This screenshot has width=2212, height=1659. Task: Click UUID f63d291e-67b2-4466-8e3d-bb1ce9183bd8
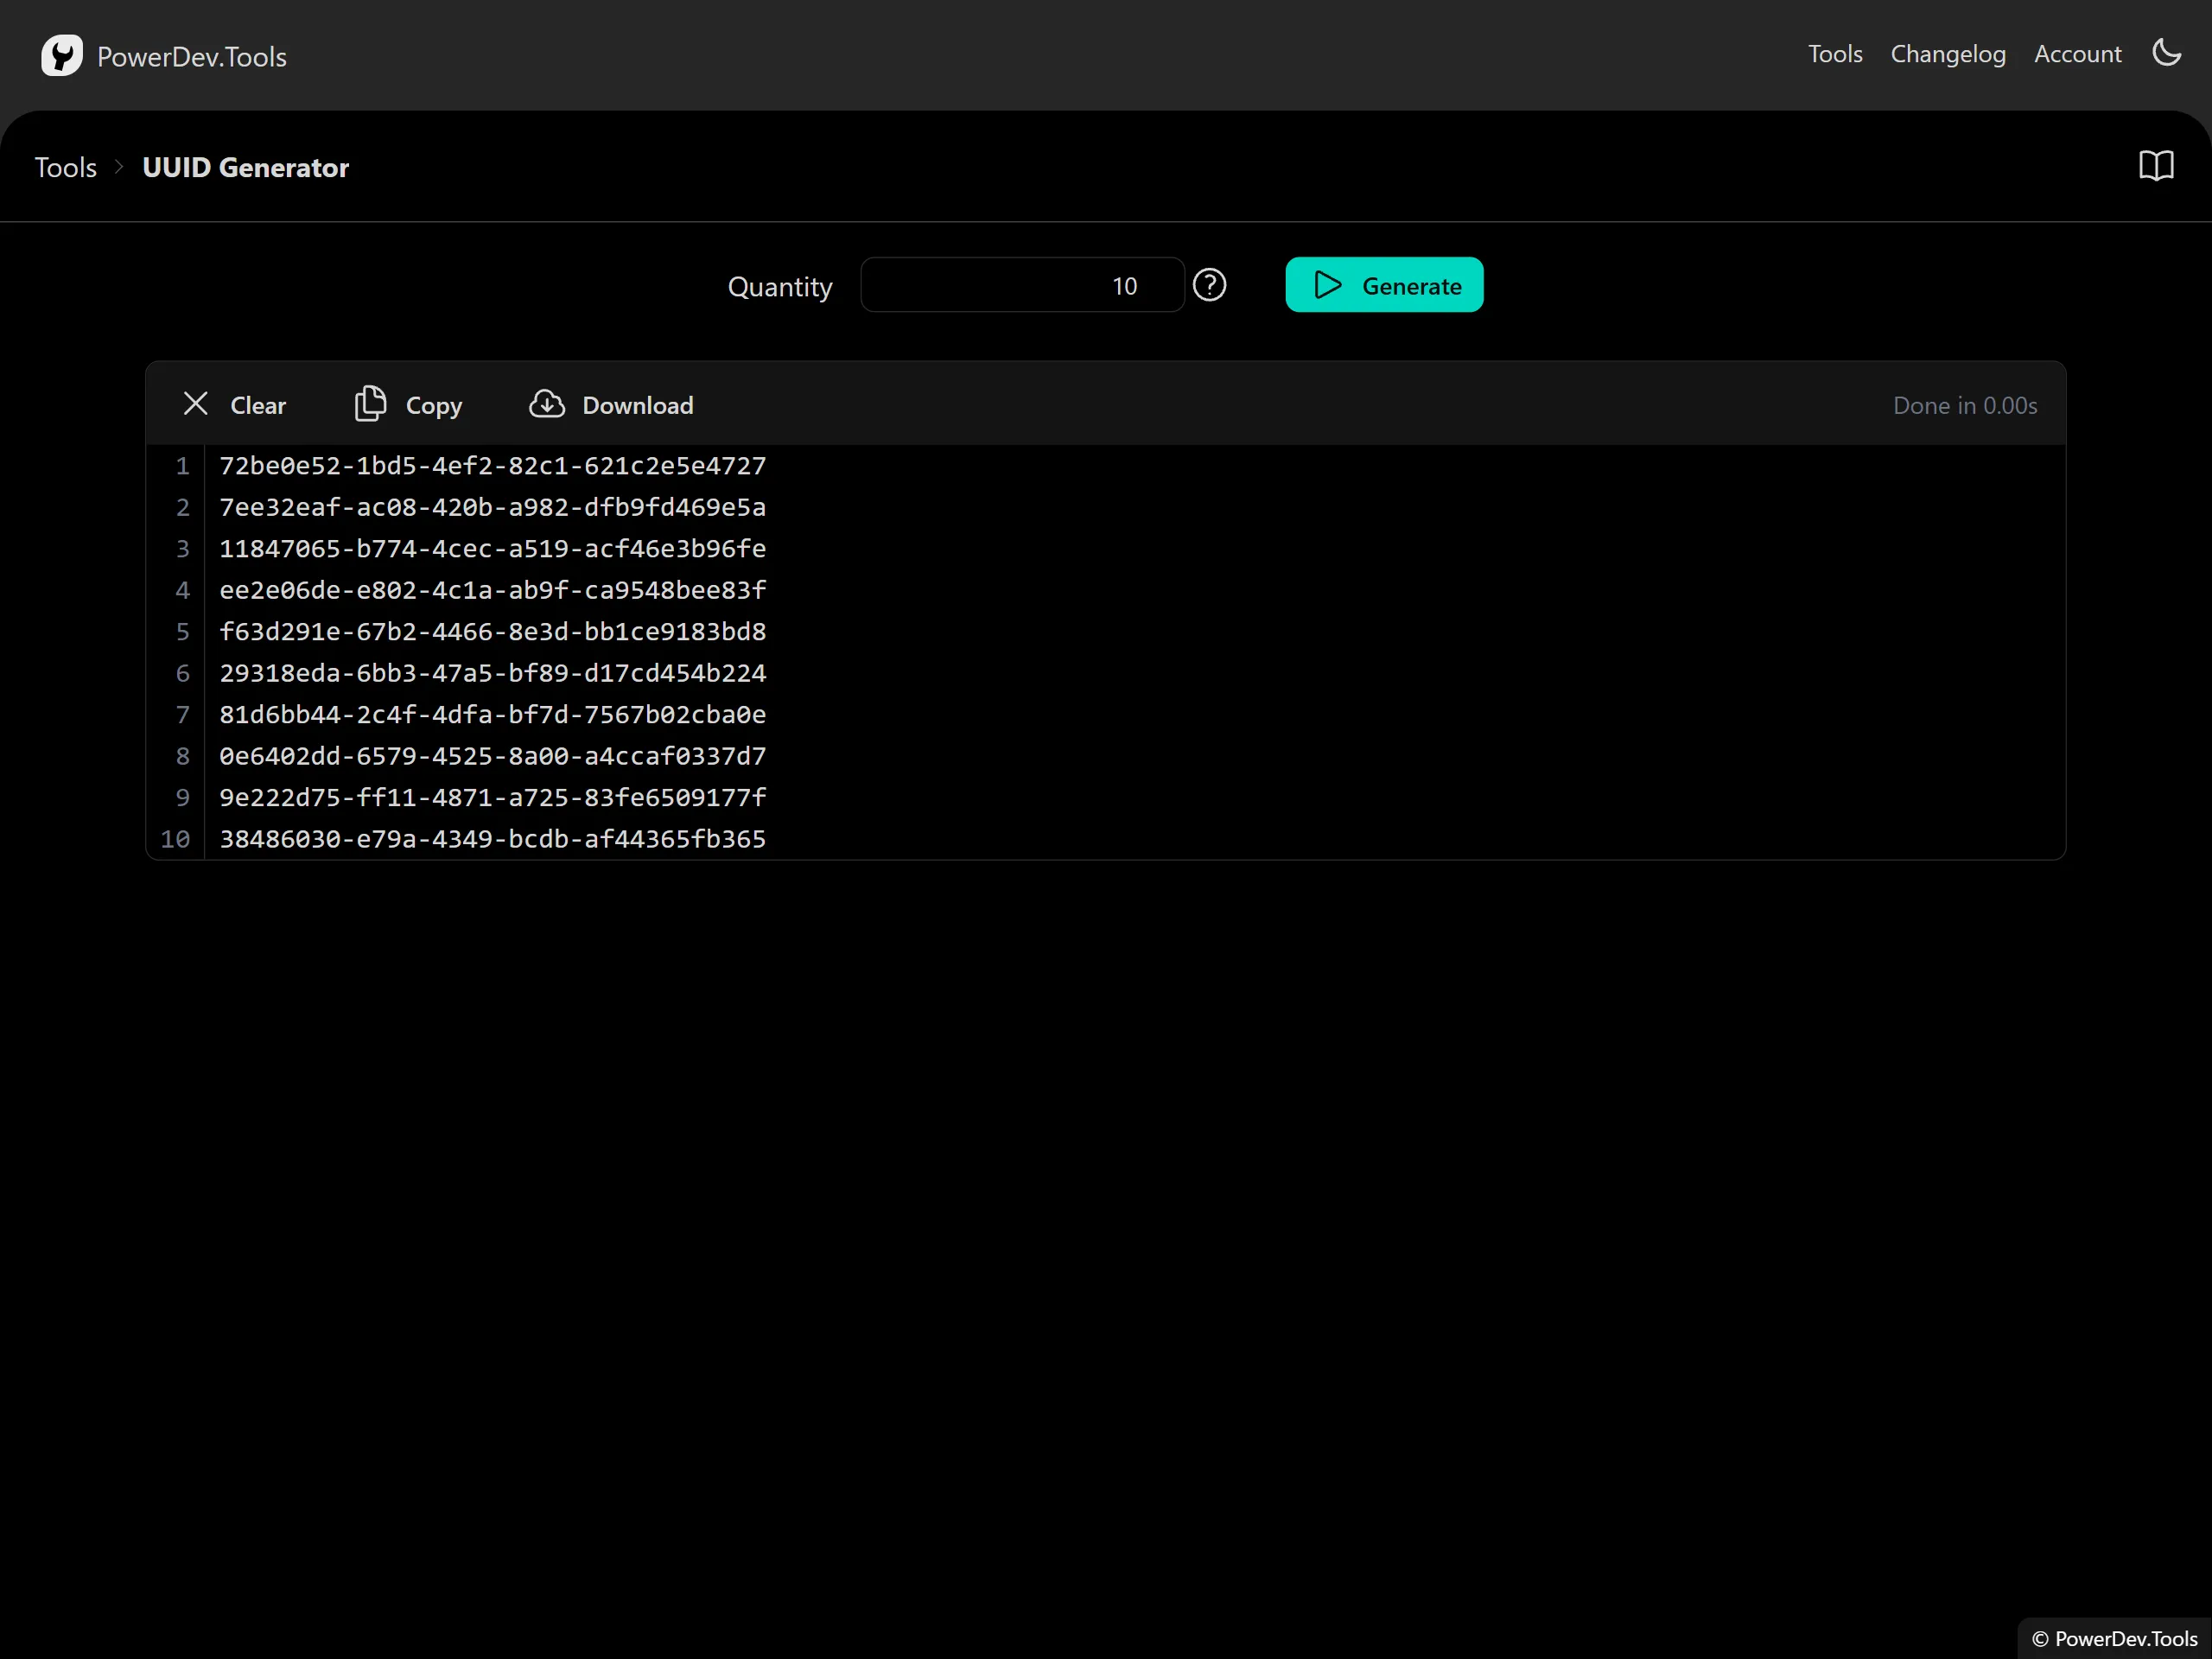click(x=493, y=632)
